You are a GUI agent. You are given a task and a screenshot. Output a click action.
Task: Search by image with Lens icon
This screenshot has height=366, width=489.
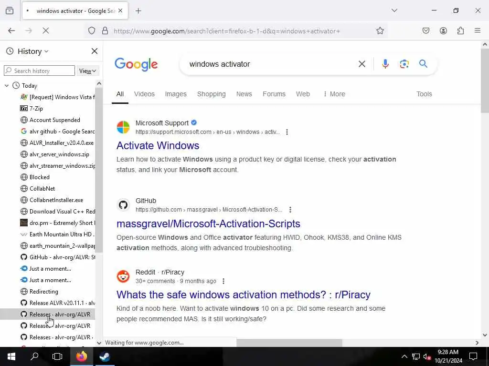(404, 64)
